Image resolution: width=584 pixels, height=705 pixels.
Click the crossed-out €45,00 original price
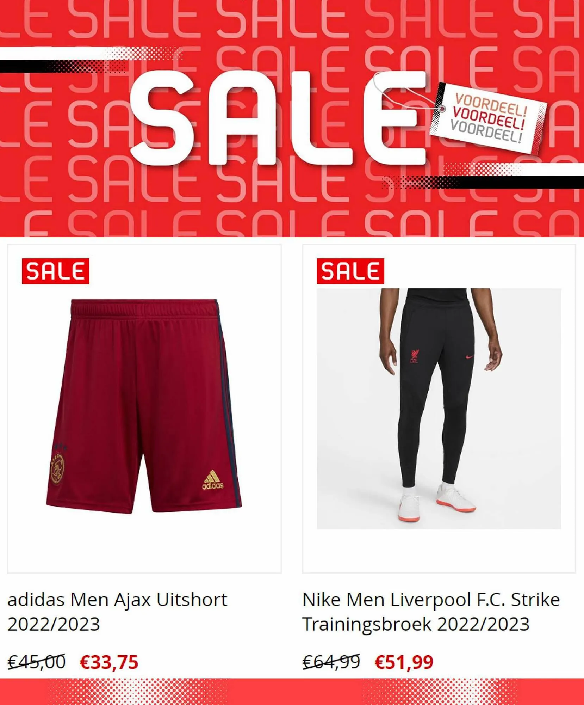(x=37, y=661)
